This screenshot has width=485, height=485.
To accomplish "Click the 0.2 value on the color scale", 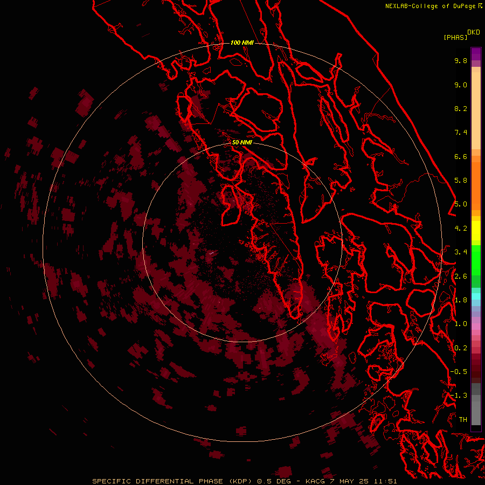I will tap(461, 348).
